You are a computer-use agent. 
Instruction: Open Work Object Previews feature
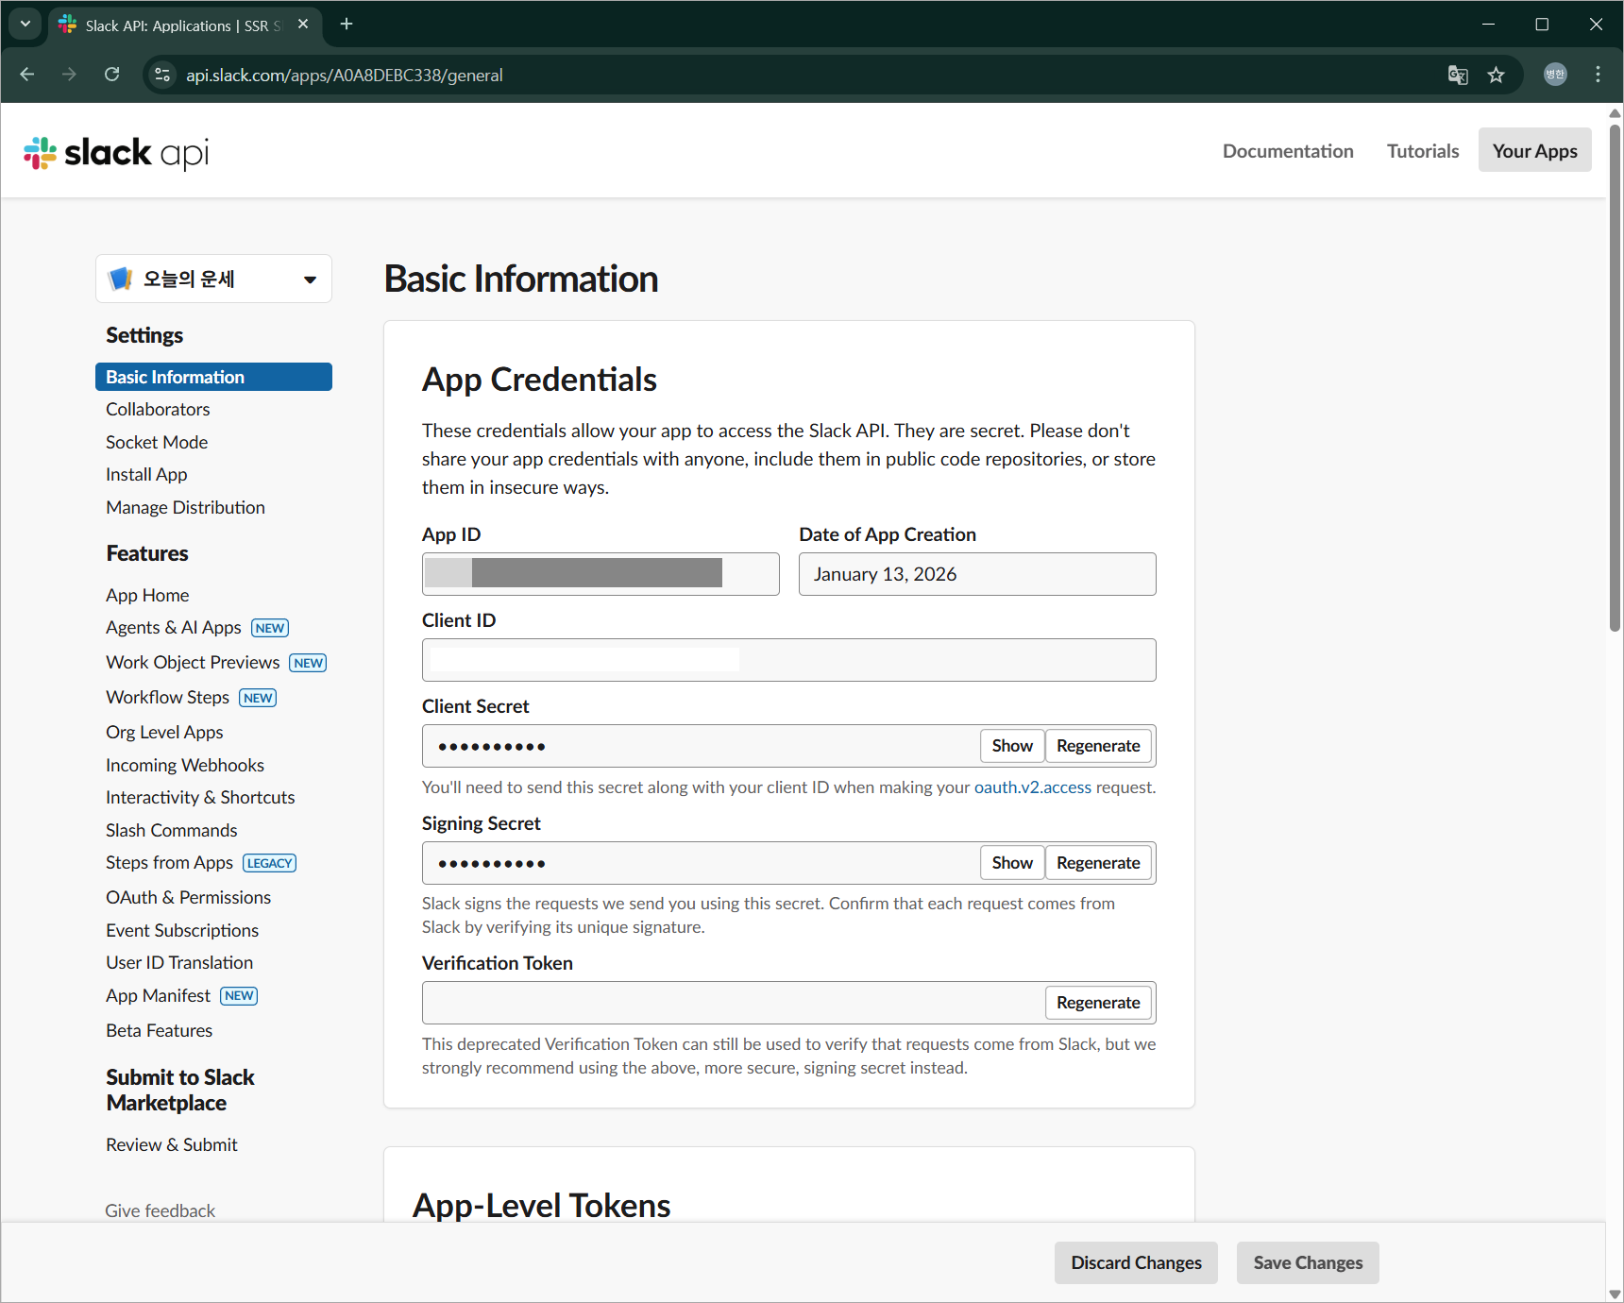(x=193, y=662)
